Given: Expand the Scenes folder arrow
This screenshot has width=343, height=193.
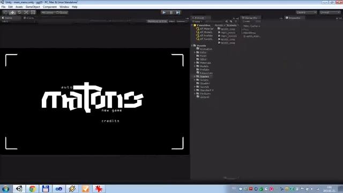Looking at the screenshot, I should click(195, 76).
